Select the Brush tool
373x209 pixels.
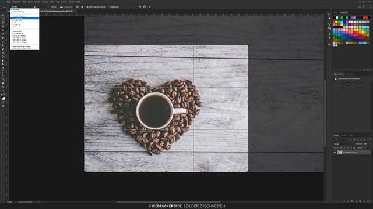(3, 41)
